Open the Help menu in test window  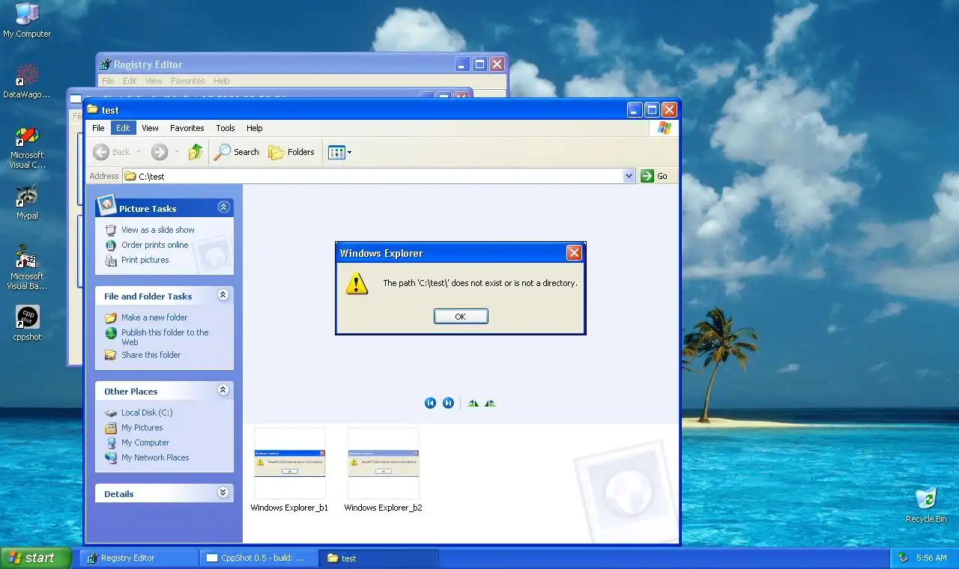(x=255, y=128)
